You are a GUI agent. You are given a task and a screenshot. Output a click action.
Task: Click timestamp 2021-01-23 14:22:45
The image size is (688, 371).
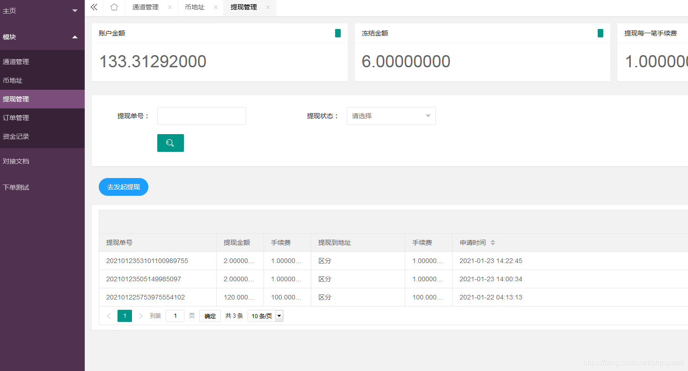pyautogui.click(x=491, y=261)
